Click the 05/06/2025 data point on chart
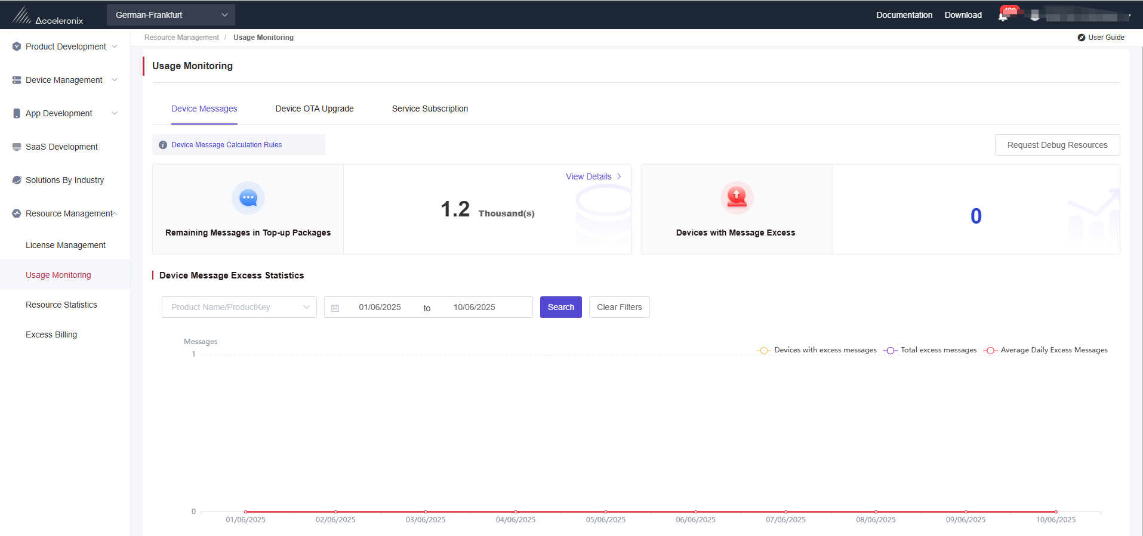 click(606, 512)
